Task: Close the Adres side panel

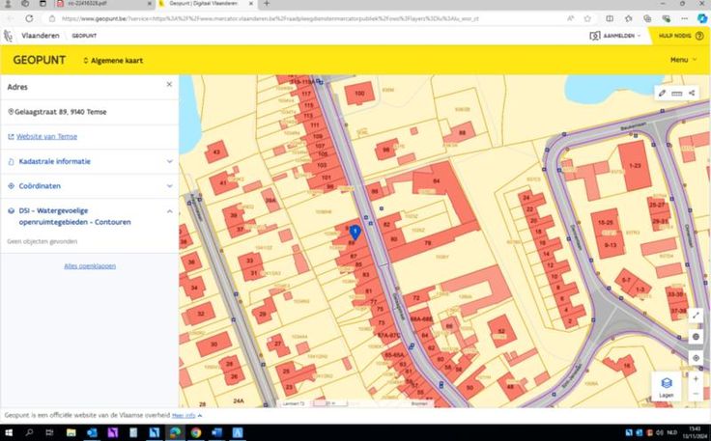Action: pos(169,85)
